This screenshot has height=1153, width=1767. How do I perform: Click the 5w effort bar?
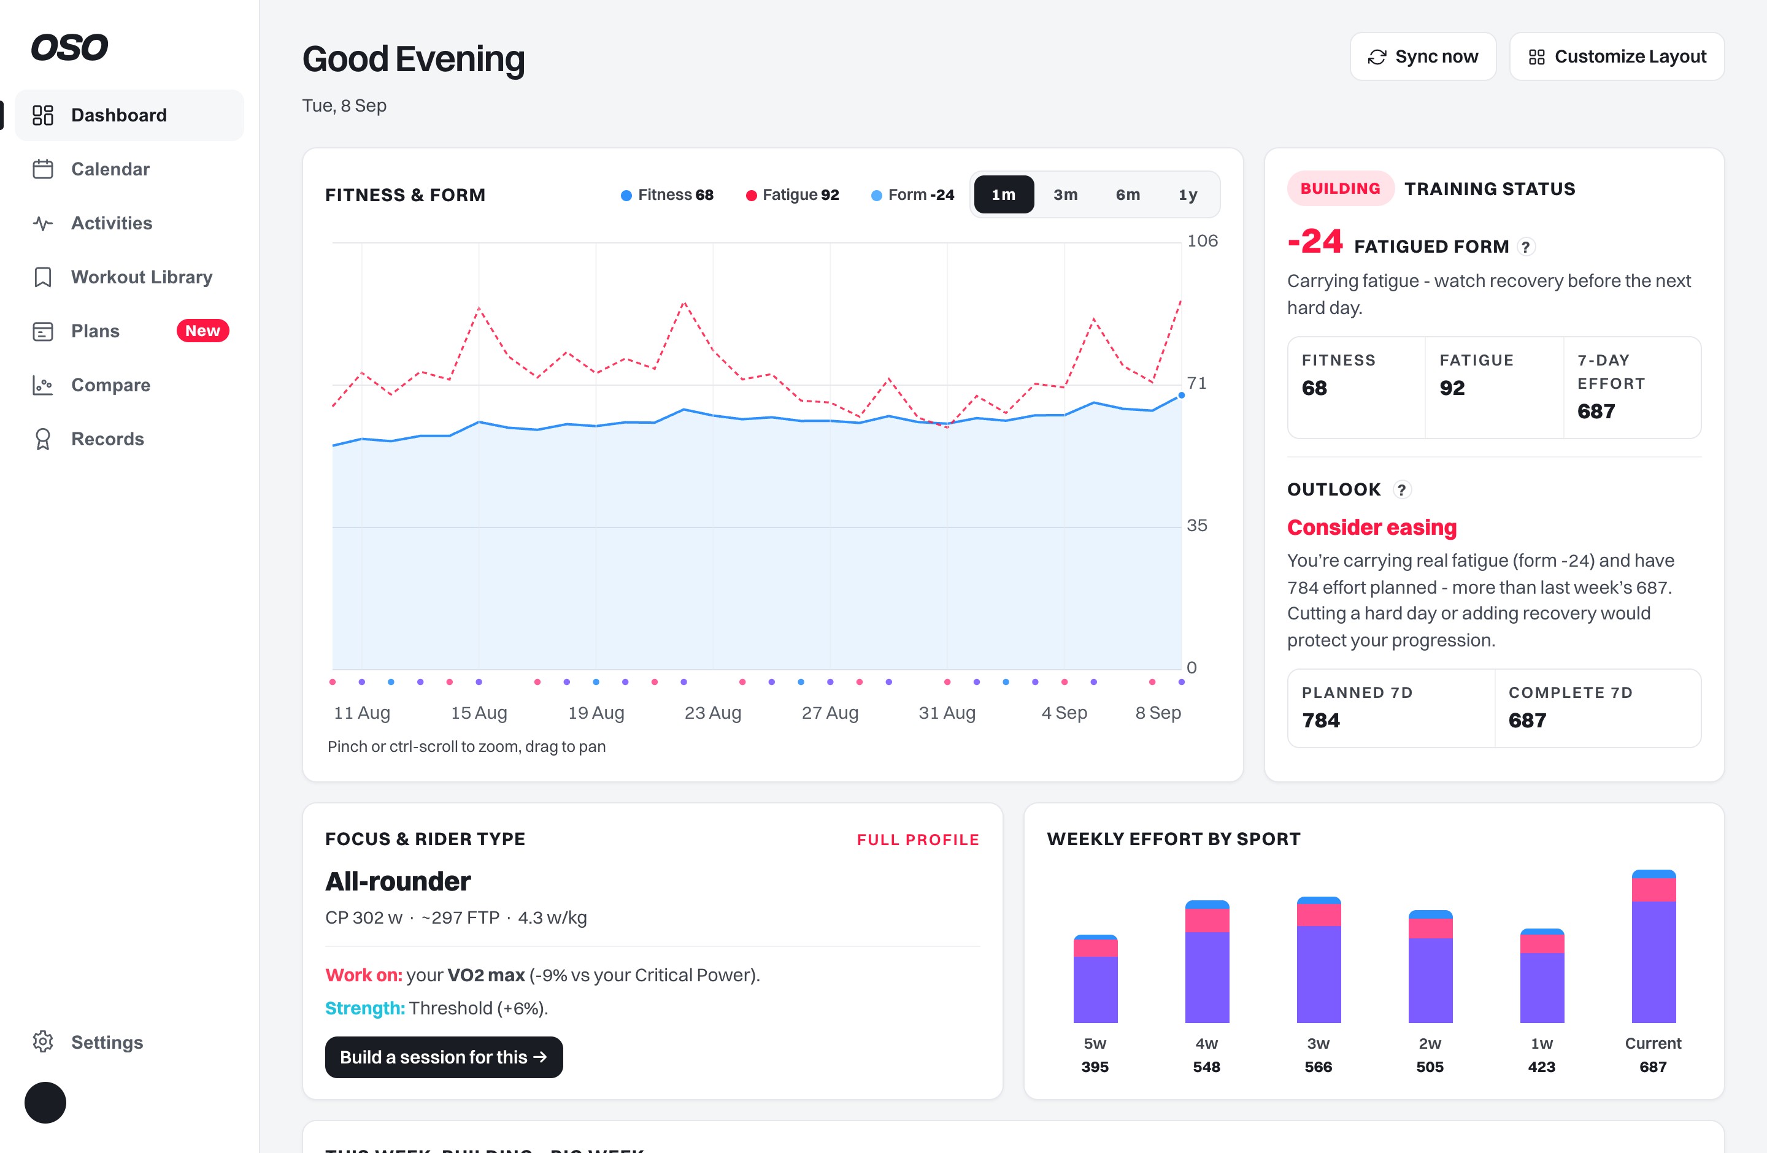tap(1095, 979)
